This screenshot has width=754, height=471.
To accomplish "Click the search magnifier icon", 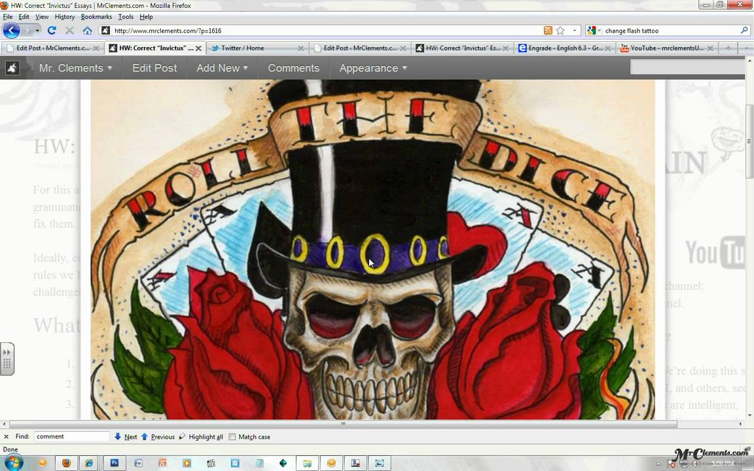I will point(744,30).
